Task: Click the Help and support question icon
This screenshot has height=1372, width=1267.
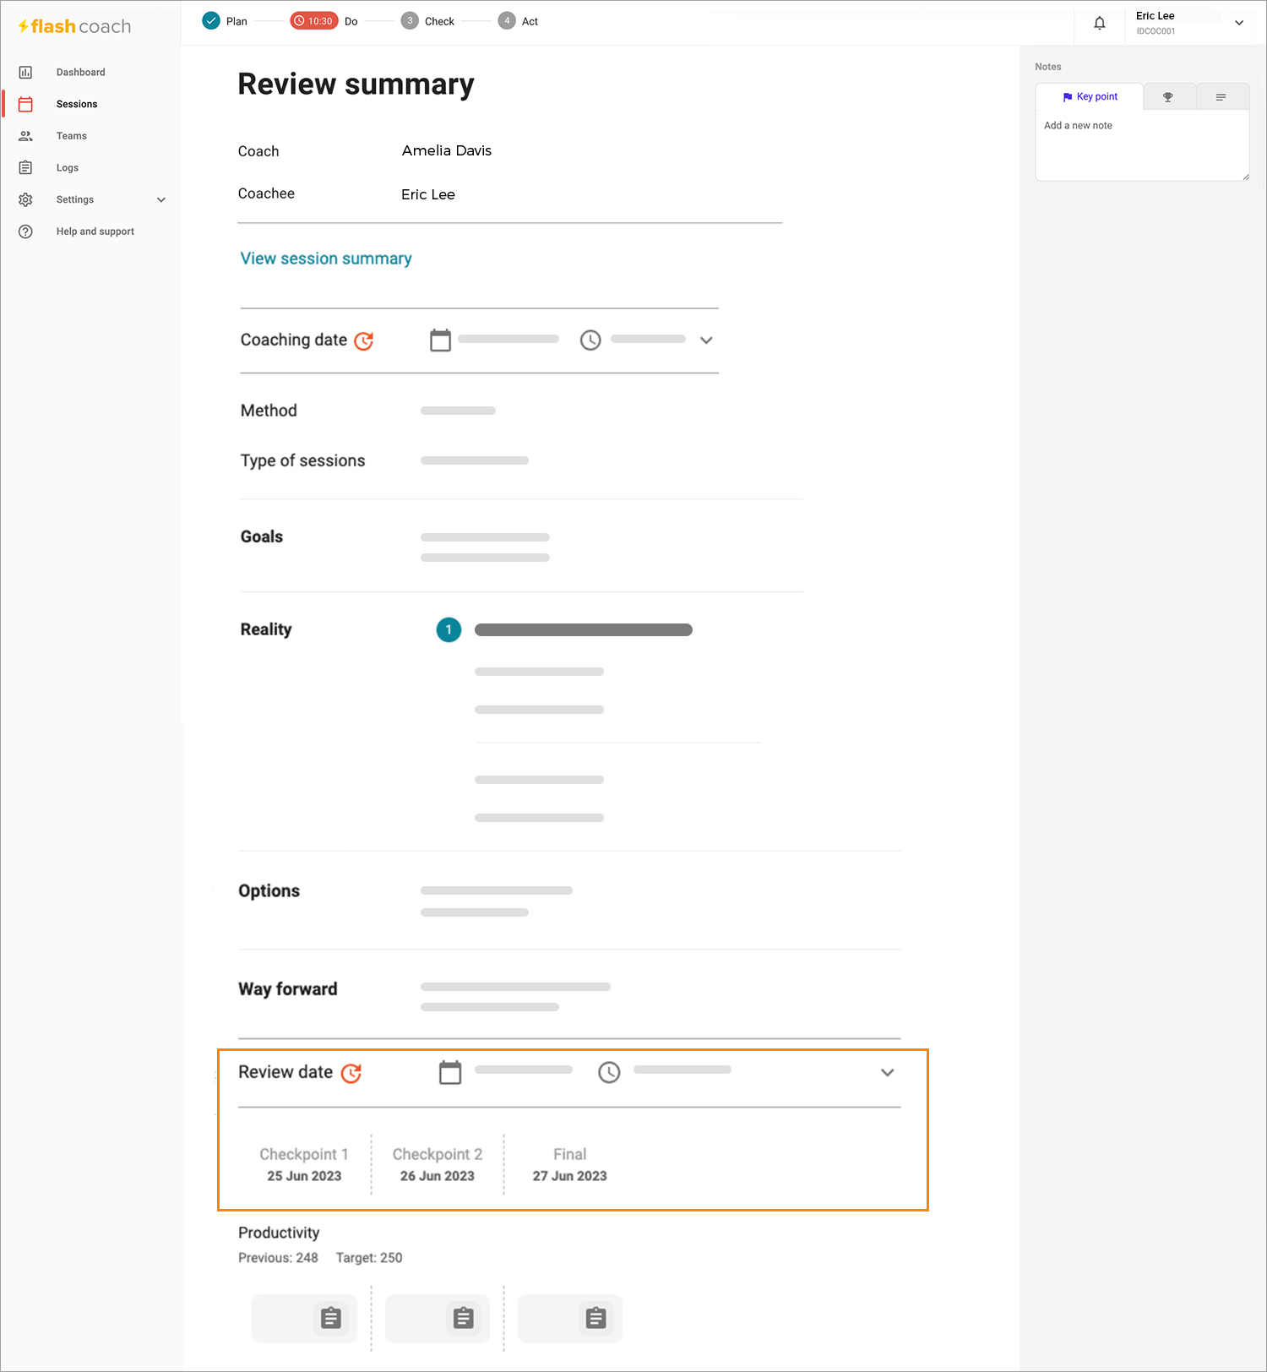Action: [x=25, y=231]
